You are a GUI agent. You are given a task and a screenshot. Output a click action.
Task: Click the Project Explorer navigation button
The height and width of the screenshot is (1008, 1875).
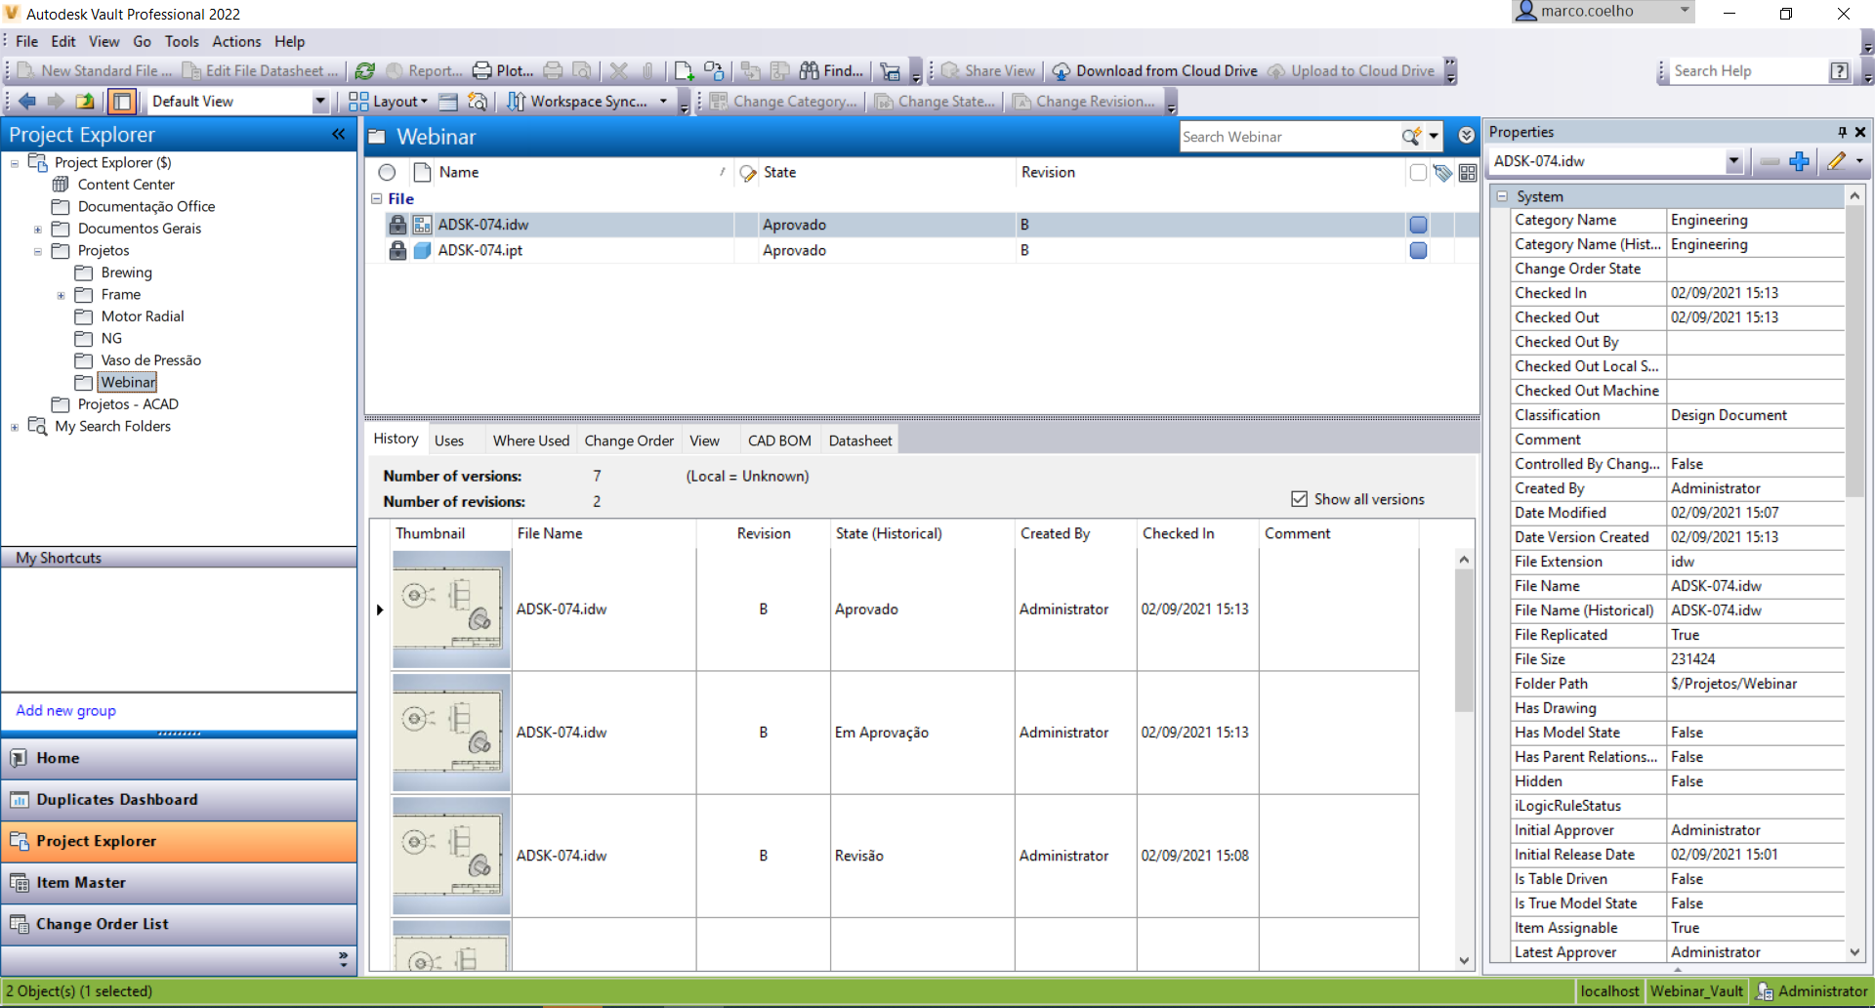(x=179, y=841)
